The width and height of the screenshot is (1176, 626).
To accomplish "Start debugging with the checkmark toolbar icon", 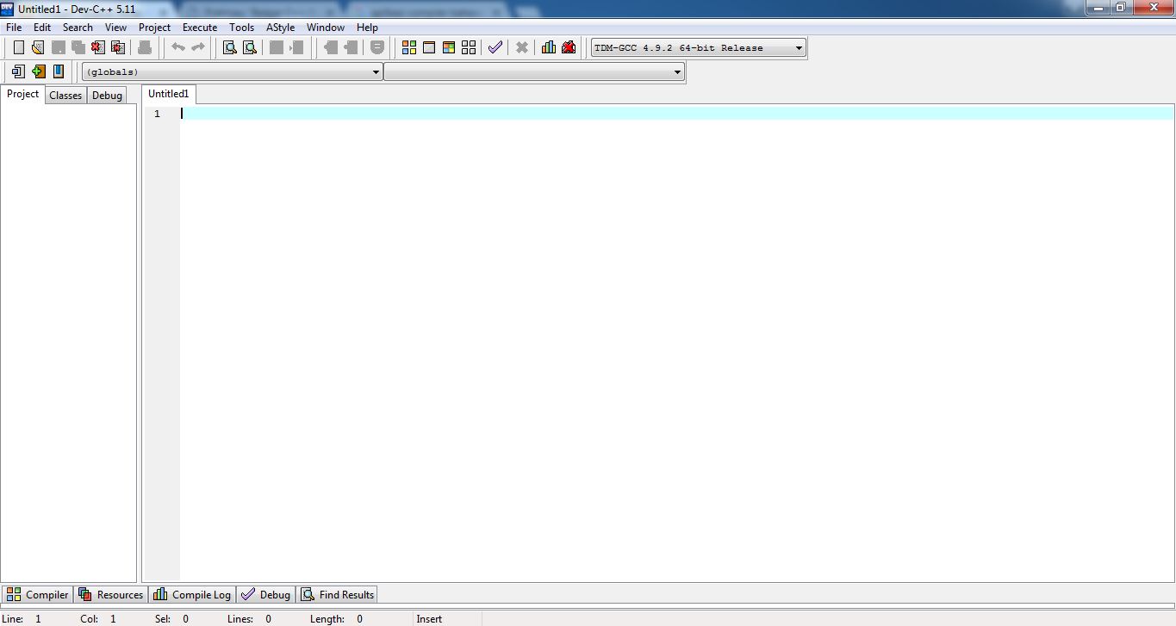I will click(495, 47).
